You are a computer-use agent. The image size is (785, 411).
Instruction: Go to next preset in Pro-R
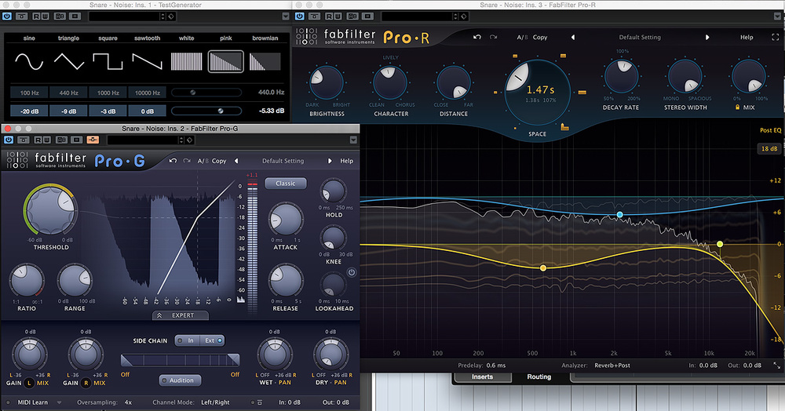707,37
